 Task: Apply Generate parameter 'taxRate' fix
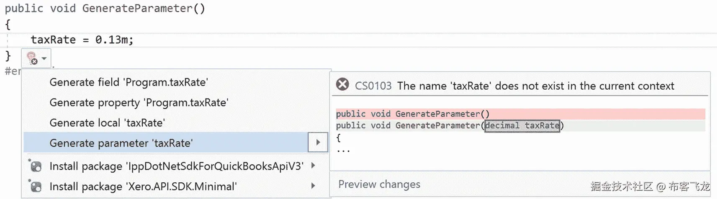tap(121, 143)
